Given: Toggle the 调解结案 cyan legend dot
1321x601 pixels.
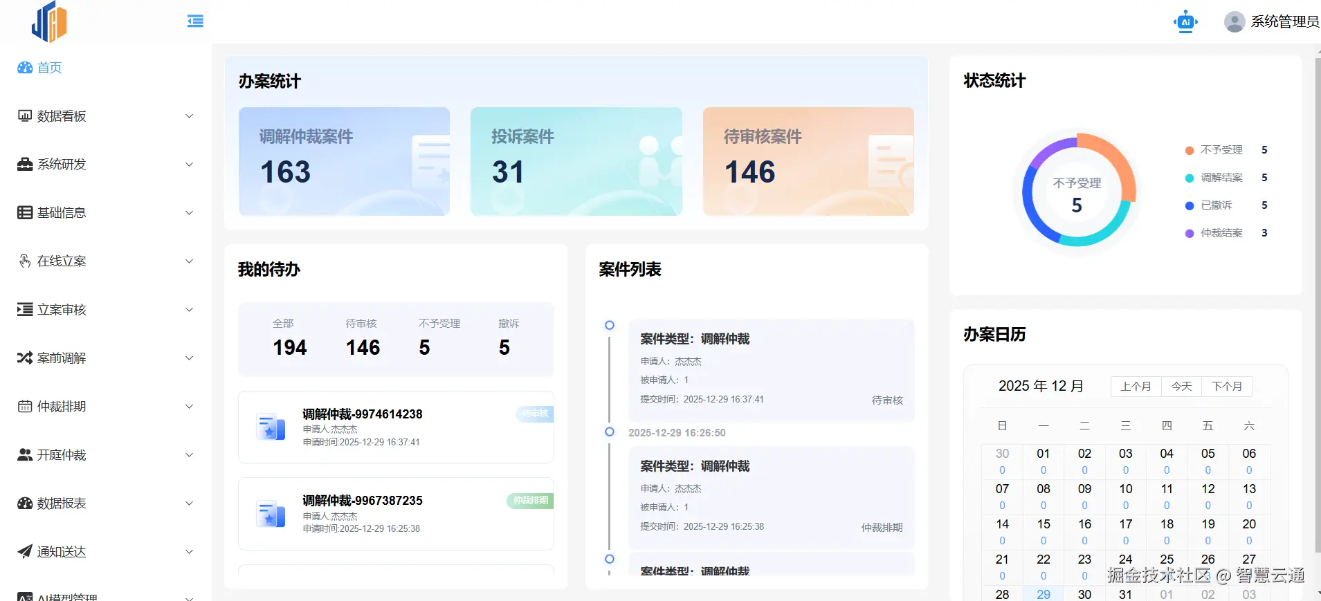Looking at the screenshot, I should pyautogui.click(x=1190, y=178).
